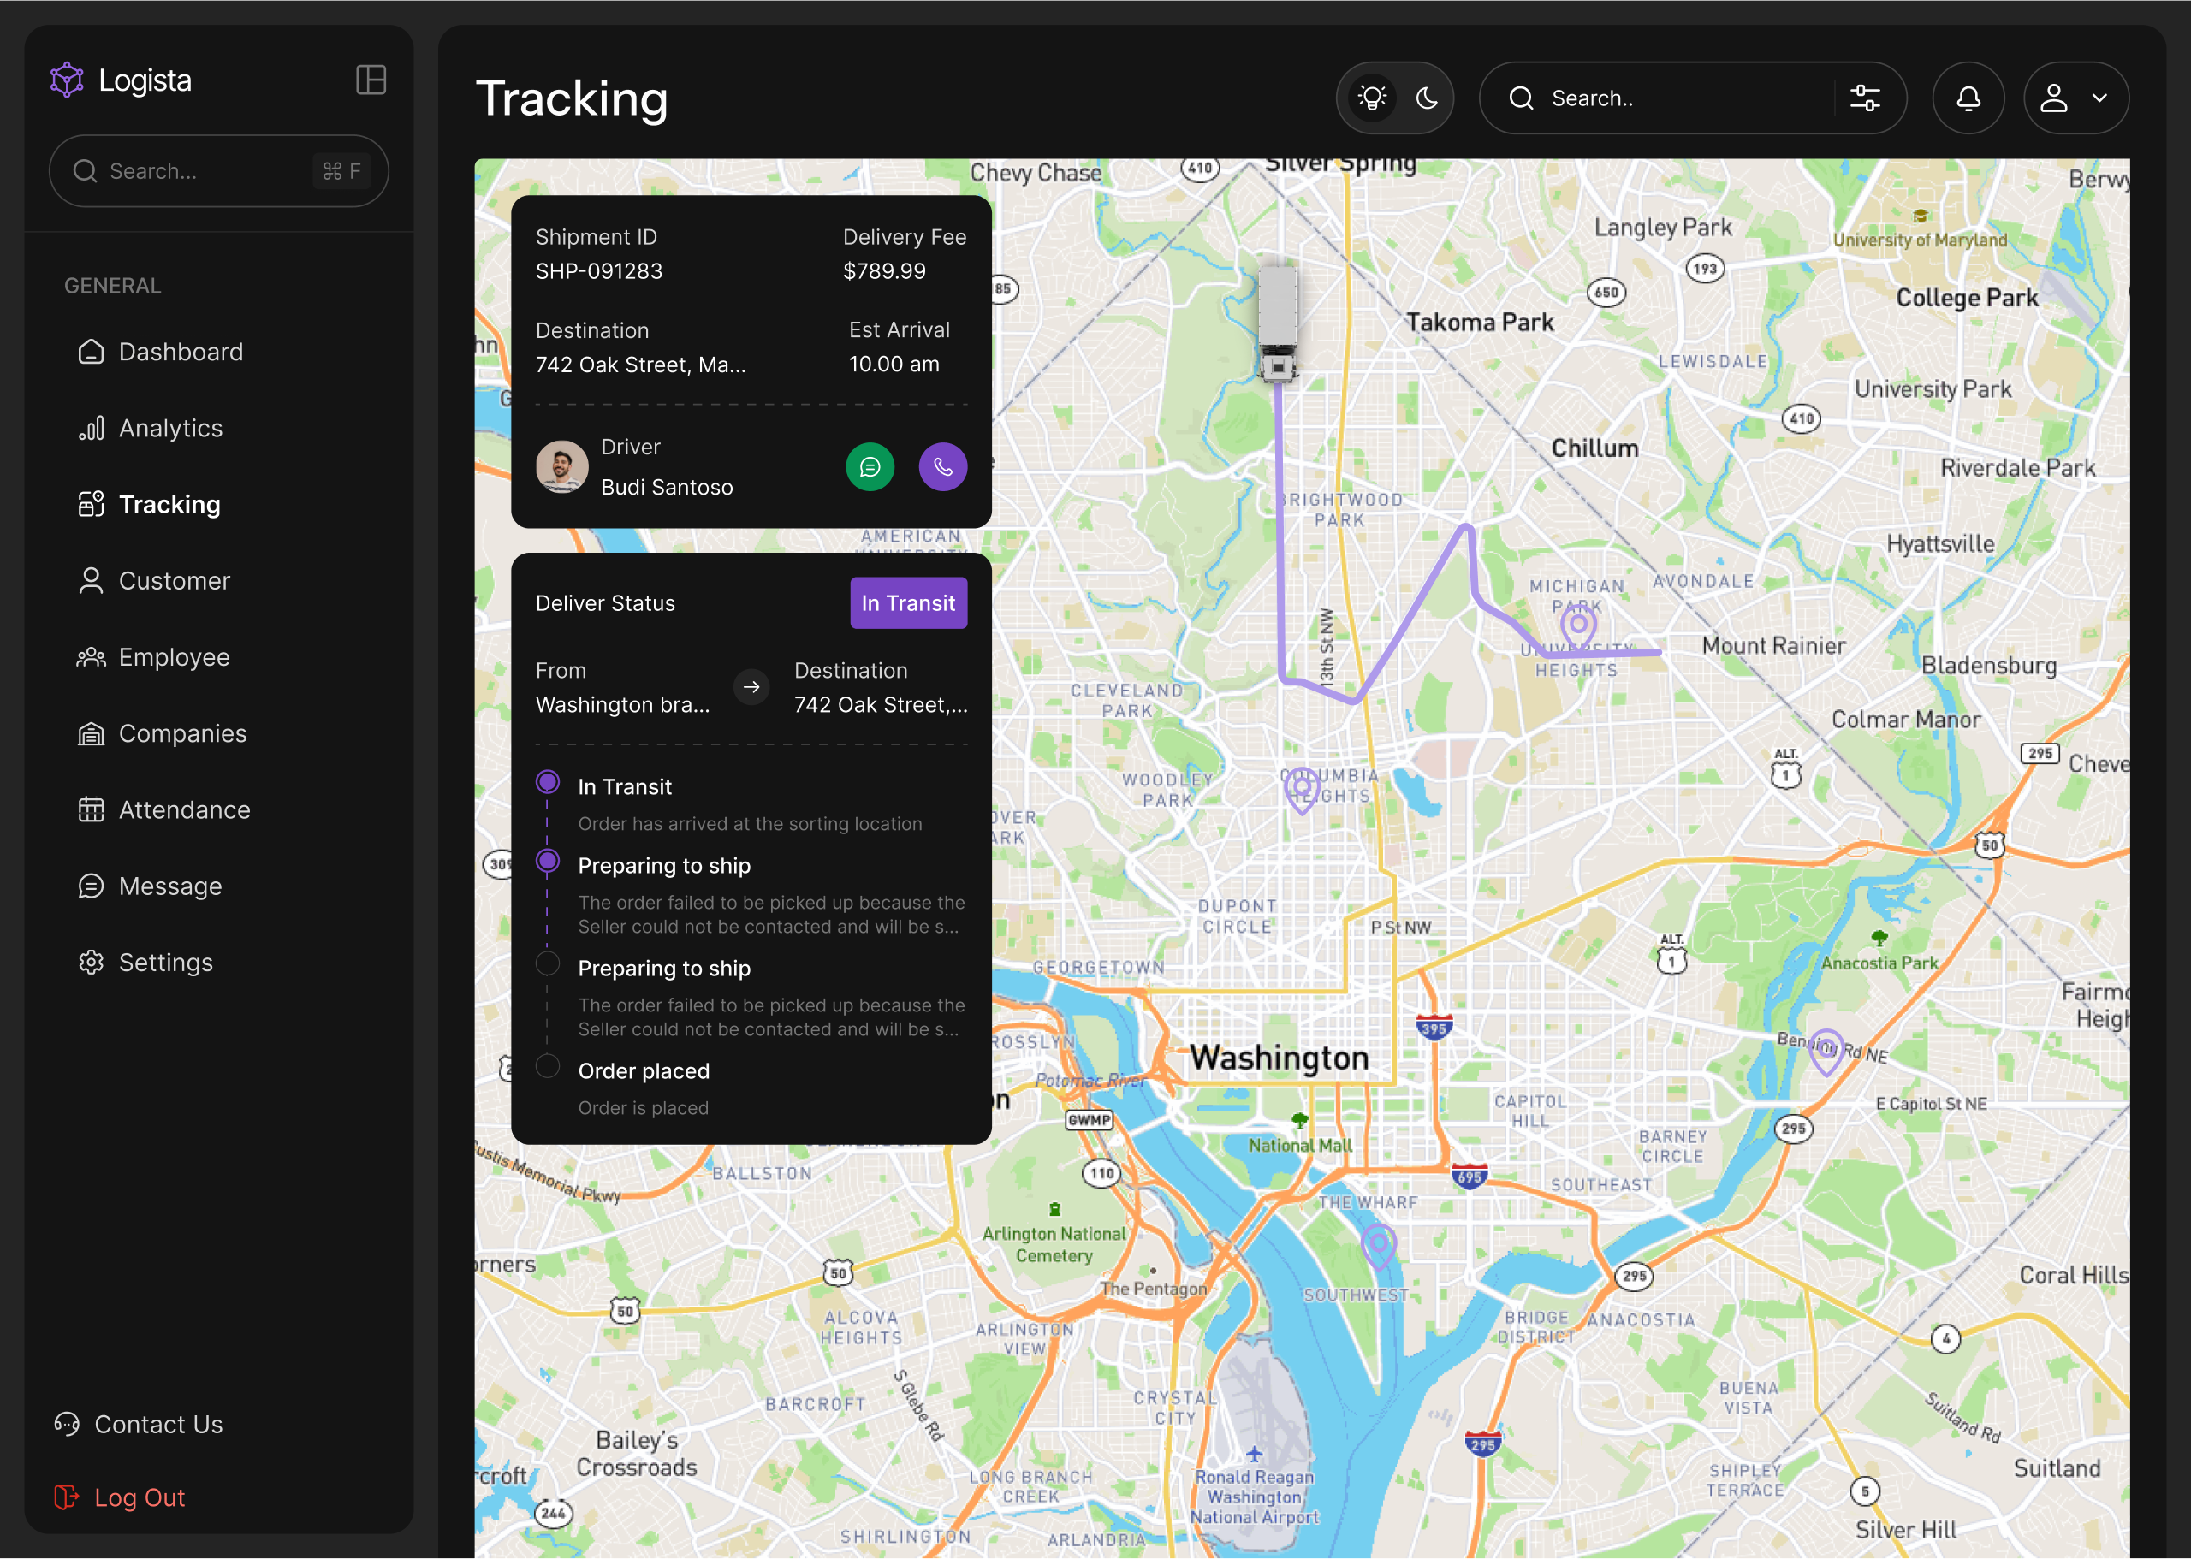The height and width of the screenshot is (1559, 2191).
Task: Click the Tracking package-pin icon
Action: (92, 505)
